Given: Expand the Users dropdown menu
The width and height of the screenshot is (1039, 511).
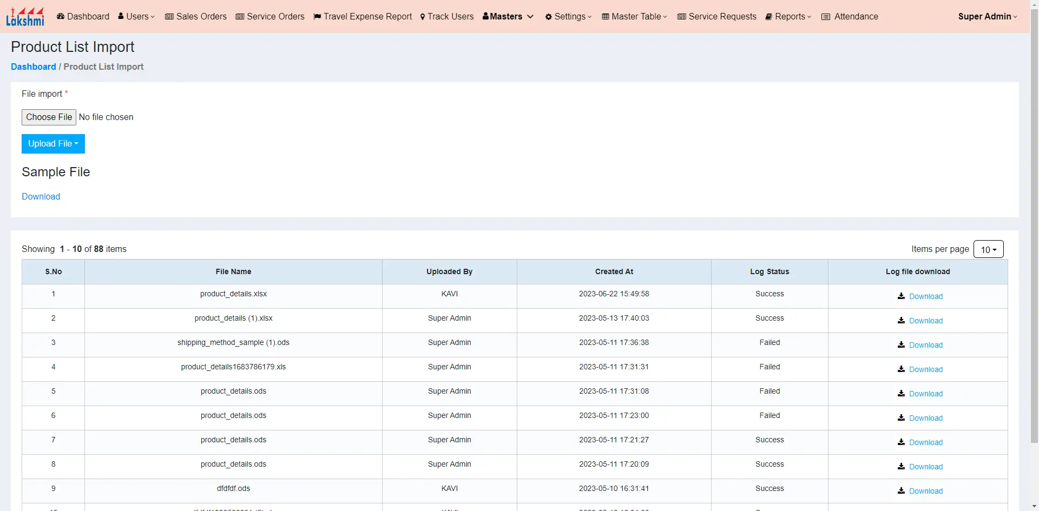Looking at the screenshot, I should (137, 17).
